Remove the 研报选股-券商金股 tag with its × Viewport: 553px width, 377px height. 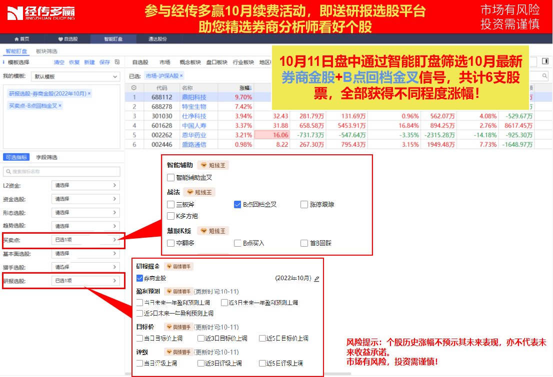point(89,93)
